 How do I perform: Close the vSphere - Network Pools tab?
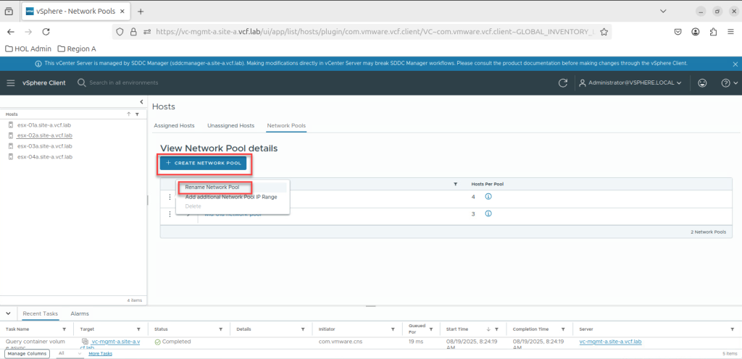[123, 12]
